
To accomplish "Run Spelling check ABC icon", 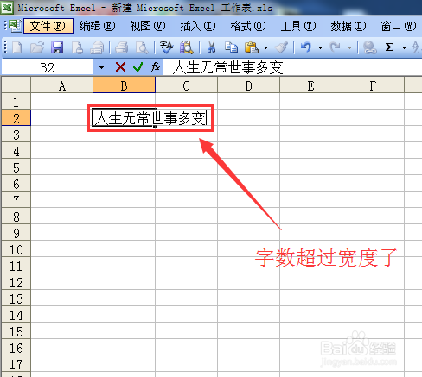I will pos(167,47).
